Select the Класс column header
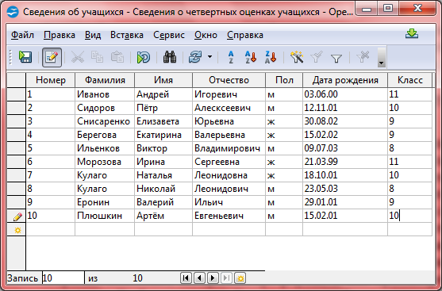The image size is (442, 291). tap(410, 80)
